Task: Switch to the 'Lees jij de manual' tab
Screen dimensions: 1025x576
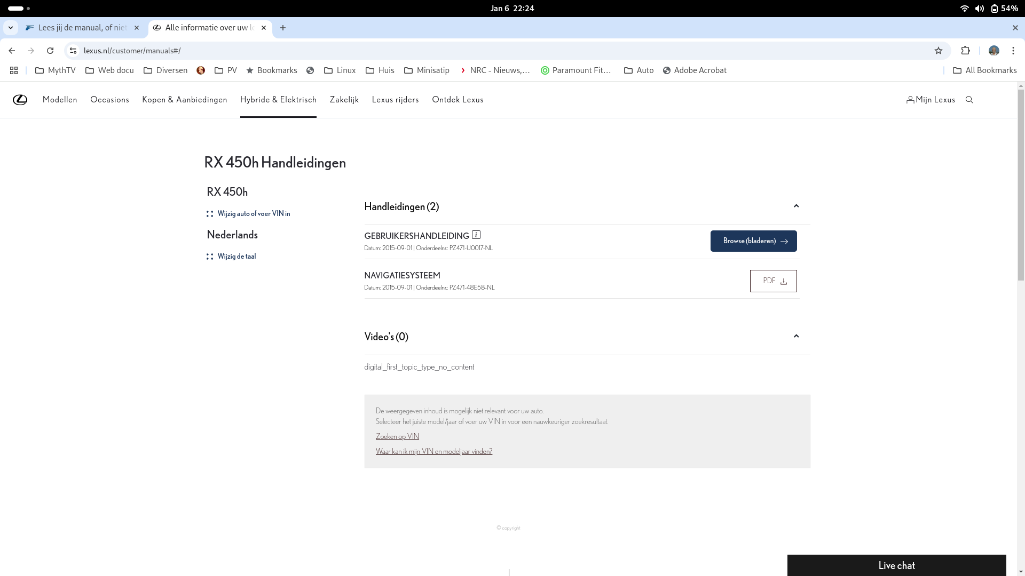Action: click(82, 28)
